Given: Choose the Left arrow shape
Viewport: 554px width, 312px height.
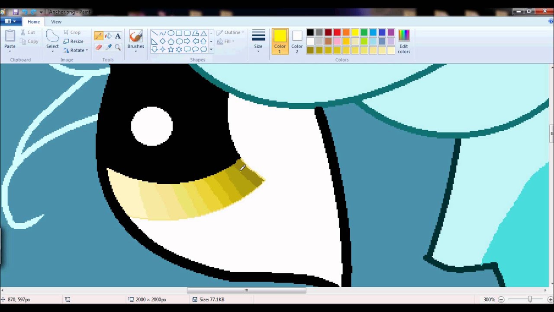Looking at the screenshot, I should (195, 41).
